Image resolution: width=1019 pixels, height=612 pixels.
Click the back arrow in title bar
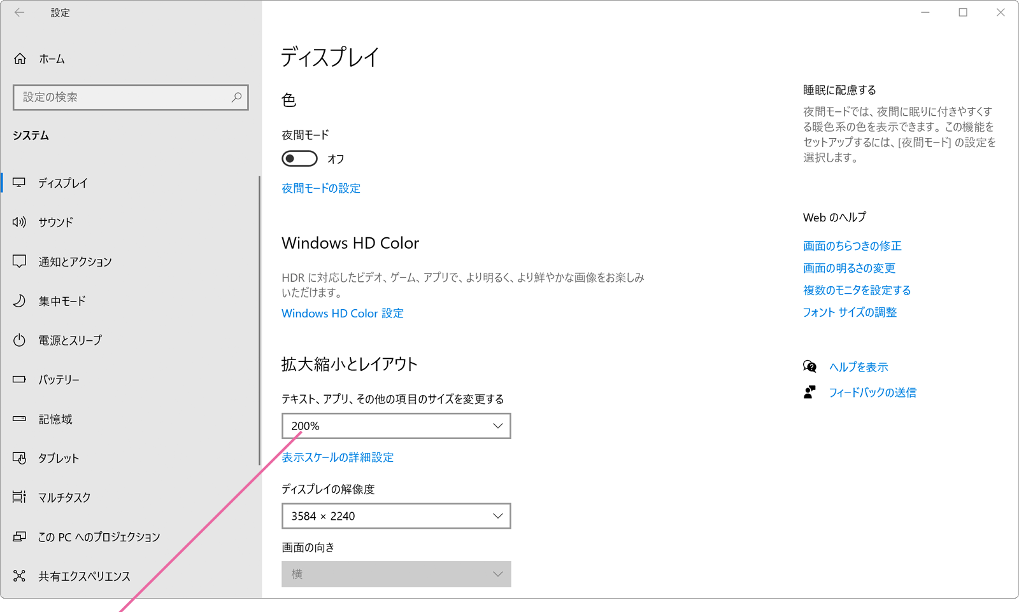tap(20, 12)
